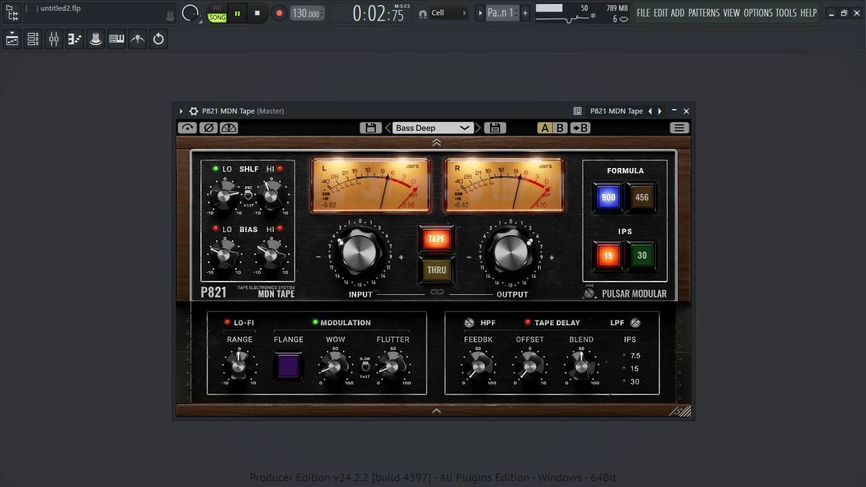
Task: Click the LPF filter knob icon
Action: pos(635,323)
